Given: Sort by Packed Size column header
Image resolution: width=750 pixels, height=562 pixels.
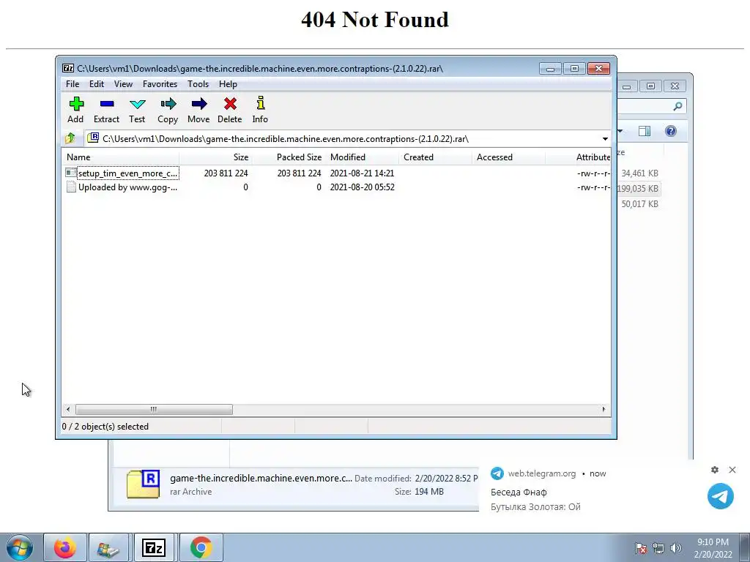Looking at the screenshot, I should pyautogui.click(x=289, y=157).
